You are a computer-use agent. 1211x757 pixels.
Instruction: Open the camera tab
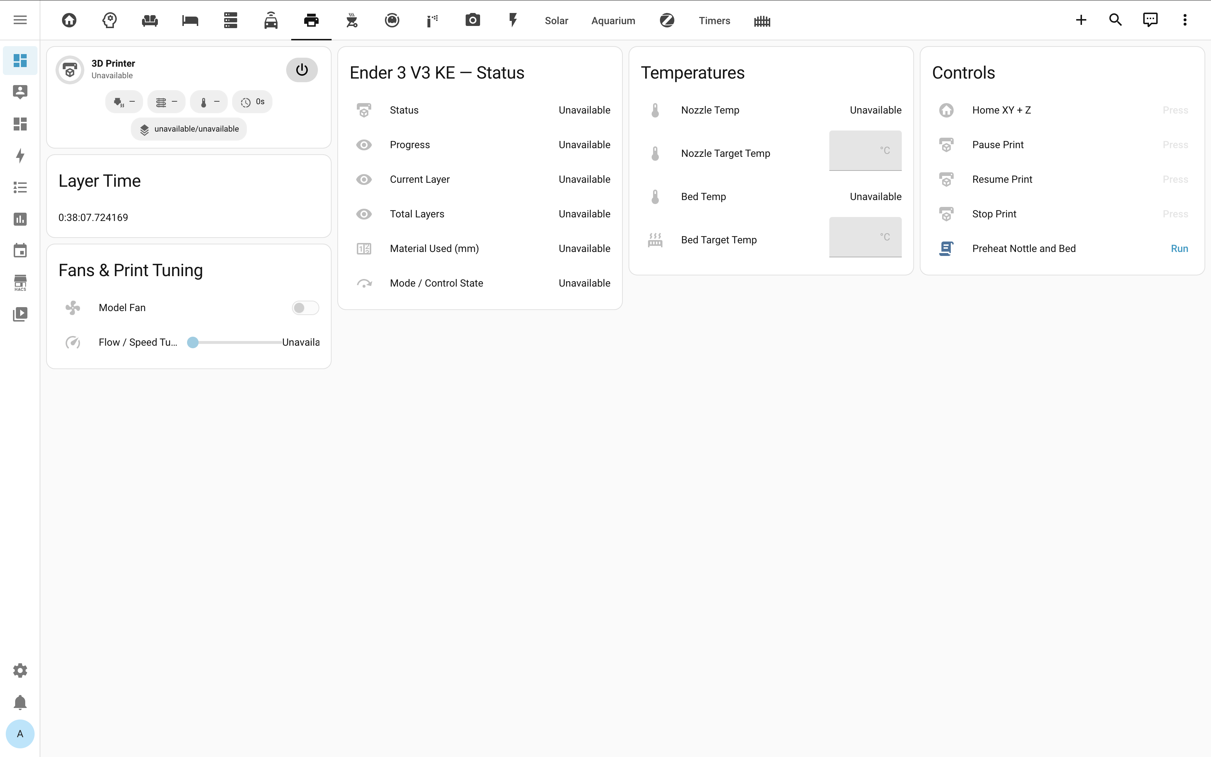pos(473,20)
